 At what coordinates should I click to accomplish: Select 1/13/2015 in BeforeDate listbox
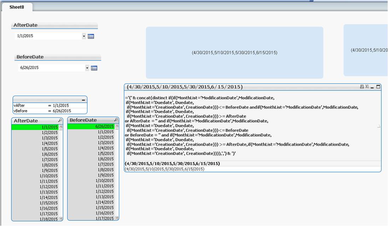click(91, 197)
